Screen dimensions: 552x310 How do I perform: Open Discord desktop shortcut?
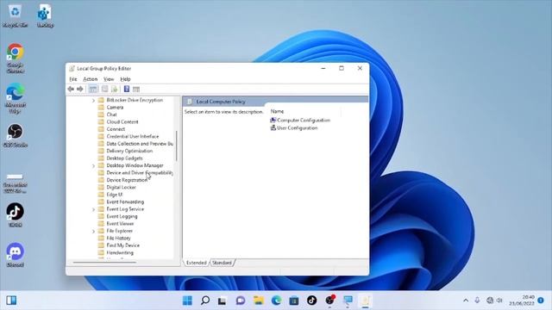click(x=16, y=255)
